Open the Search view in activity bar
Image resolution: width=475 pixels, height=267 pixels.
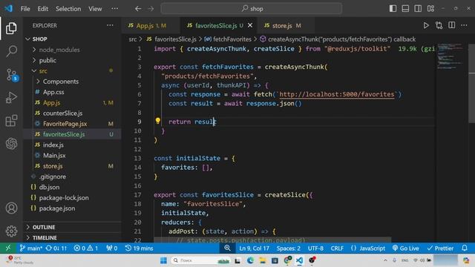[x=11, y=51]
